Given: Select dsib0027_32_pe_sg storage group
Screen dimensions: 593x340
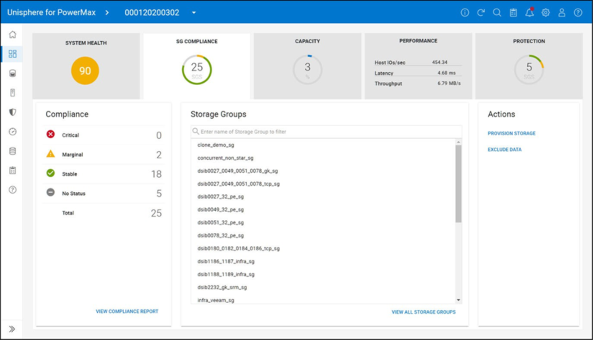Looking at the screenshot, I should (220, 197).
